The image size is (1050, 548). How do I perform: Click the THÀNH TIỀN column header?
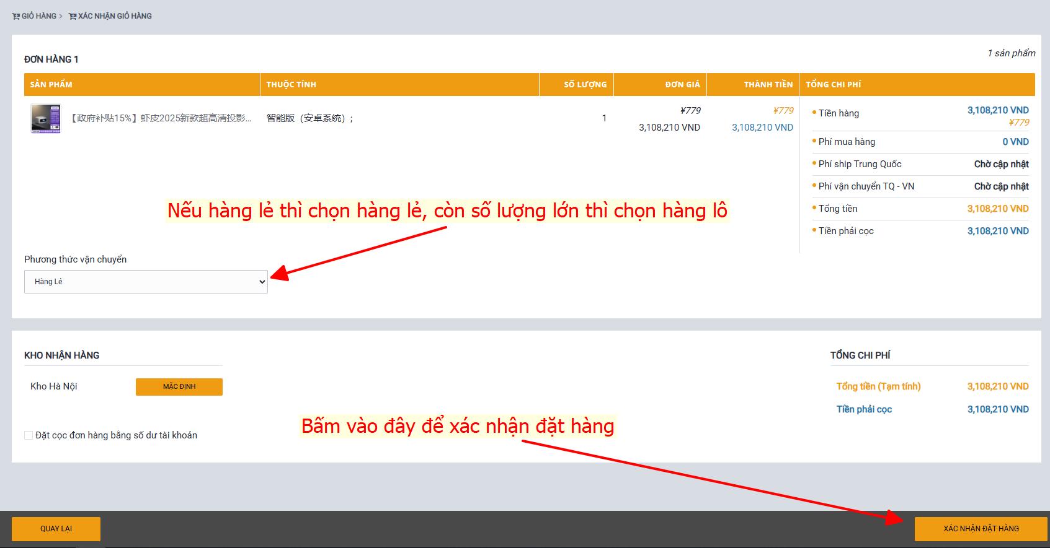point(768,85)
